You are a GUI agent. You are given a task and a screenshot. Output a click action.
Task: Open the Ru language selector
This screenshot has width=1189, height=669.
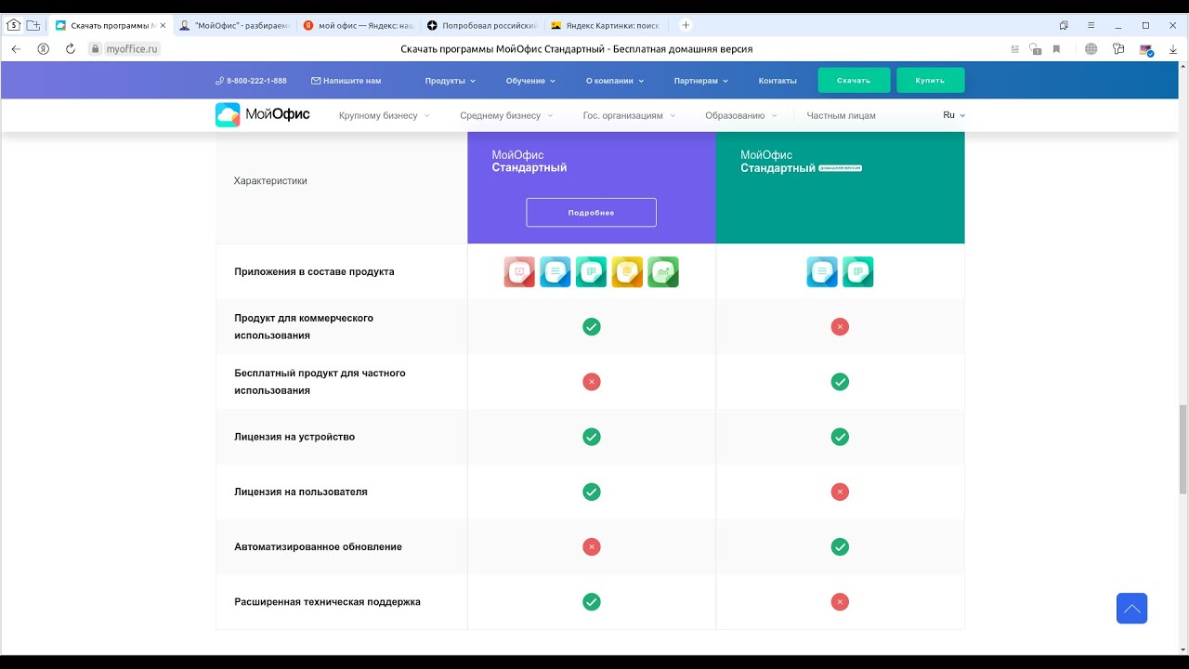pos(954,115)
